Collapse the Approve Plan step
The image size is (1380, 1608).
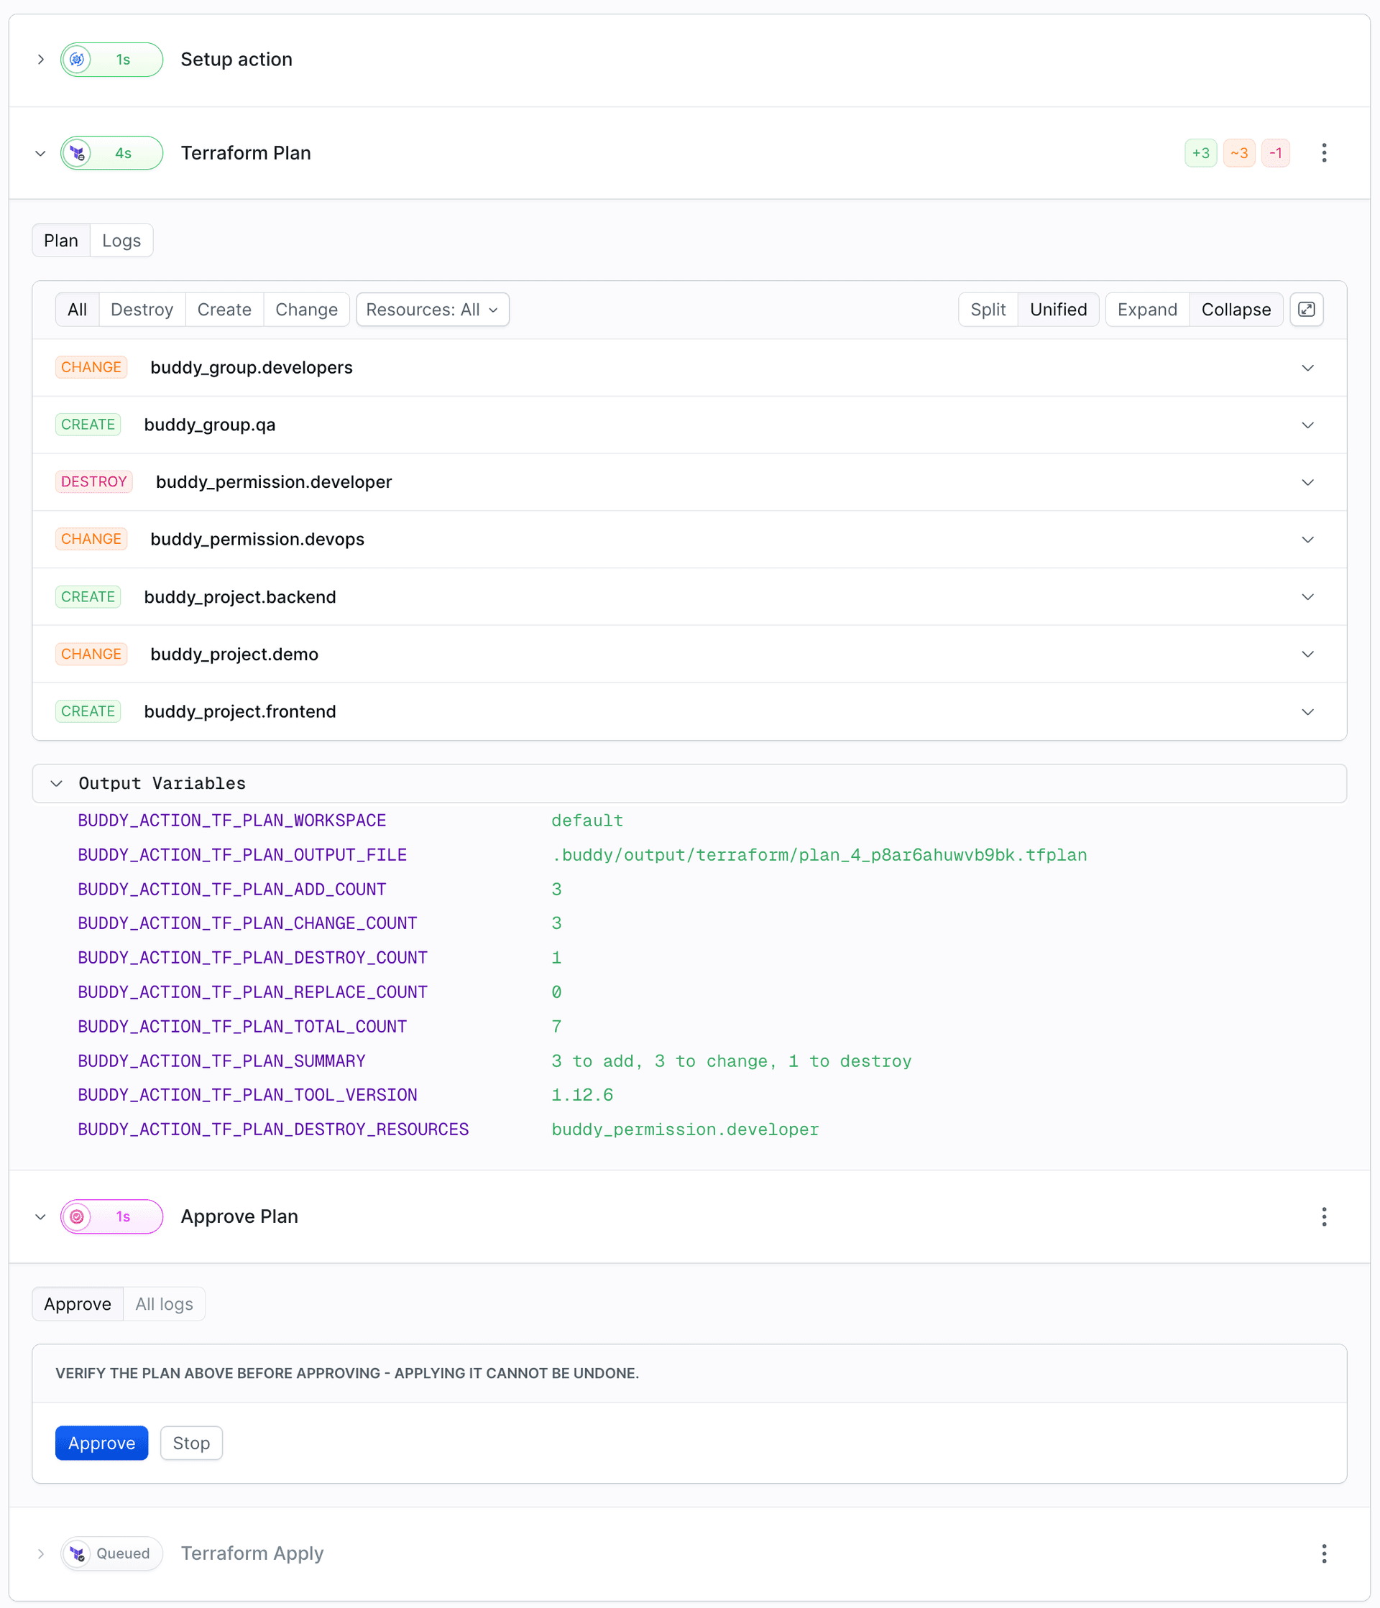pyautogui.click(x=40, y=1216)
